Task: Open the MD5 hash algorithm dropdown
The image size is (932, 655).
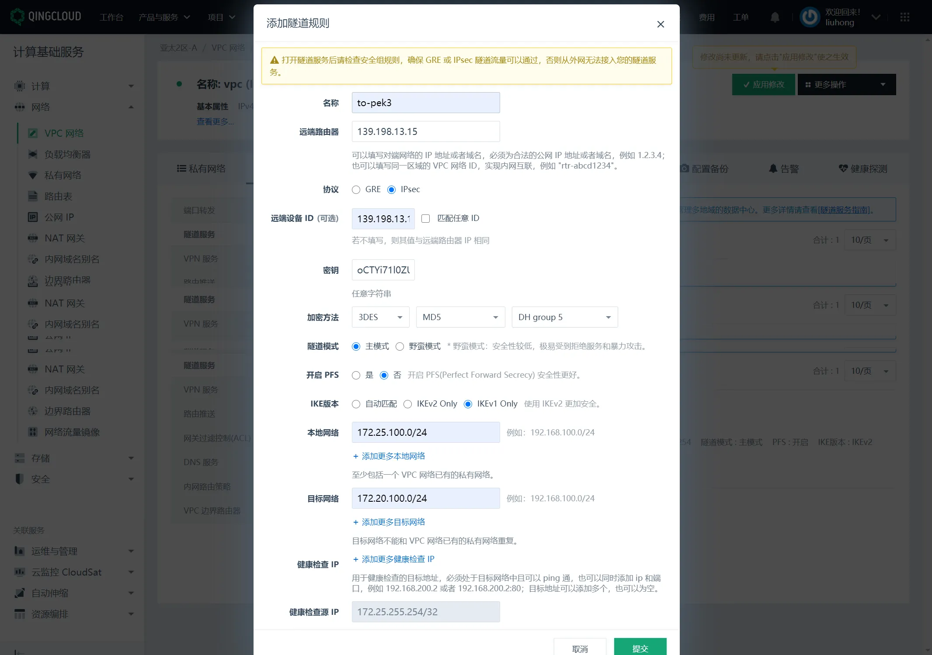Action: point(460,317)
